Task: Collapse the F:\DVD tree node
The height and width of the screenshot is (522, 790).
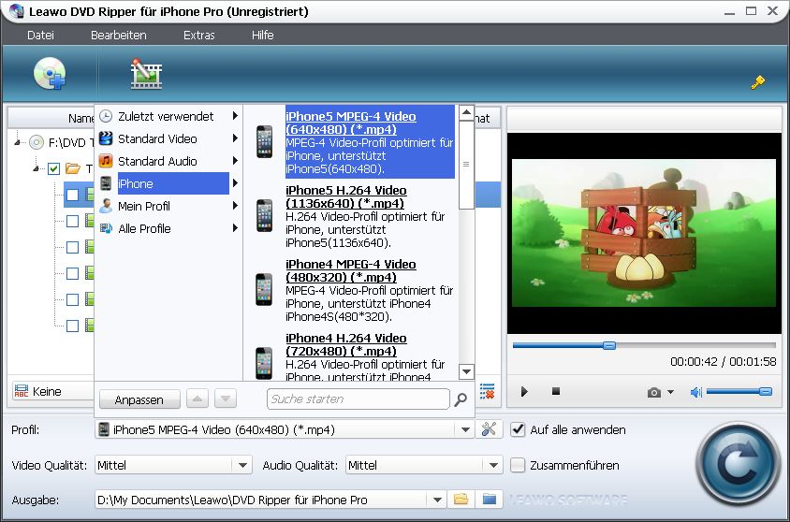Action: pyautogui.click(x=18, y=142)
